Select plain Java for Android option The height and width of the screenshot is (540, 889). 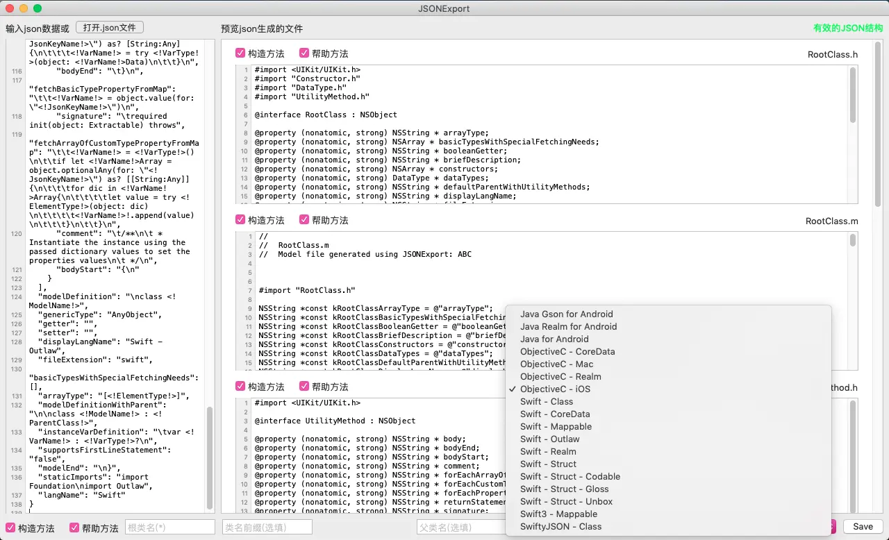pos(668,339)
